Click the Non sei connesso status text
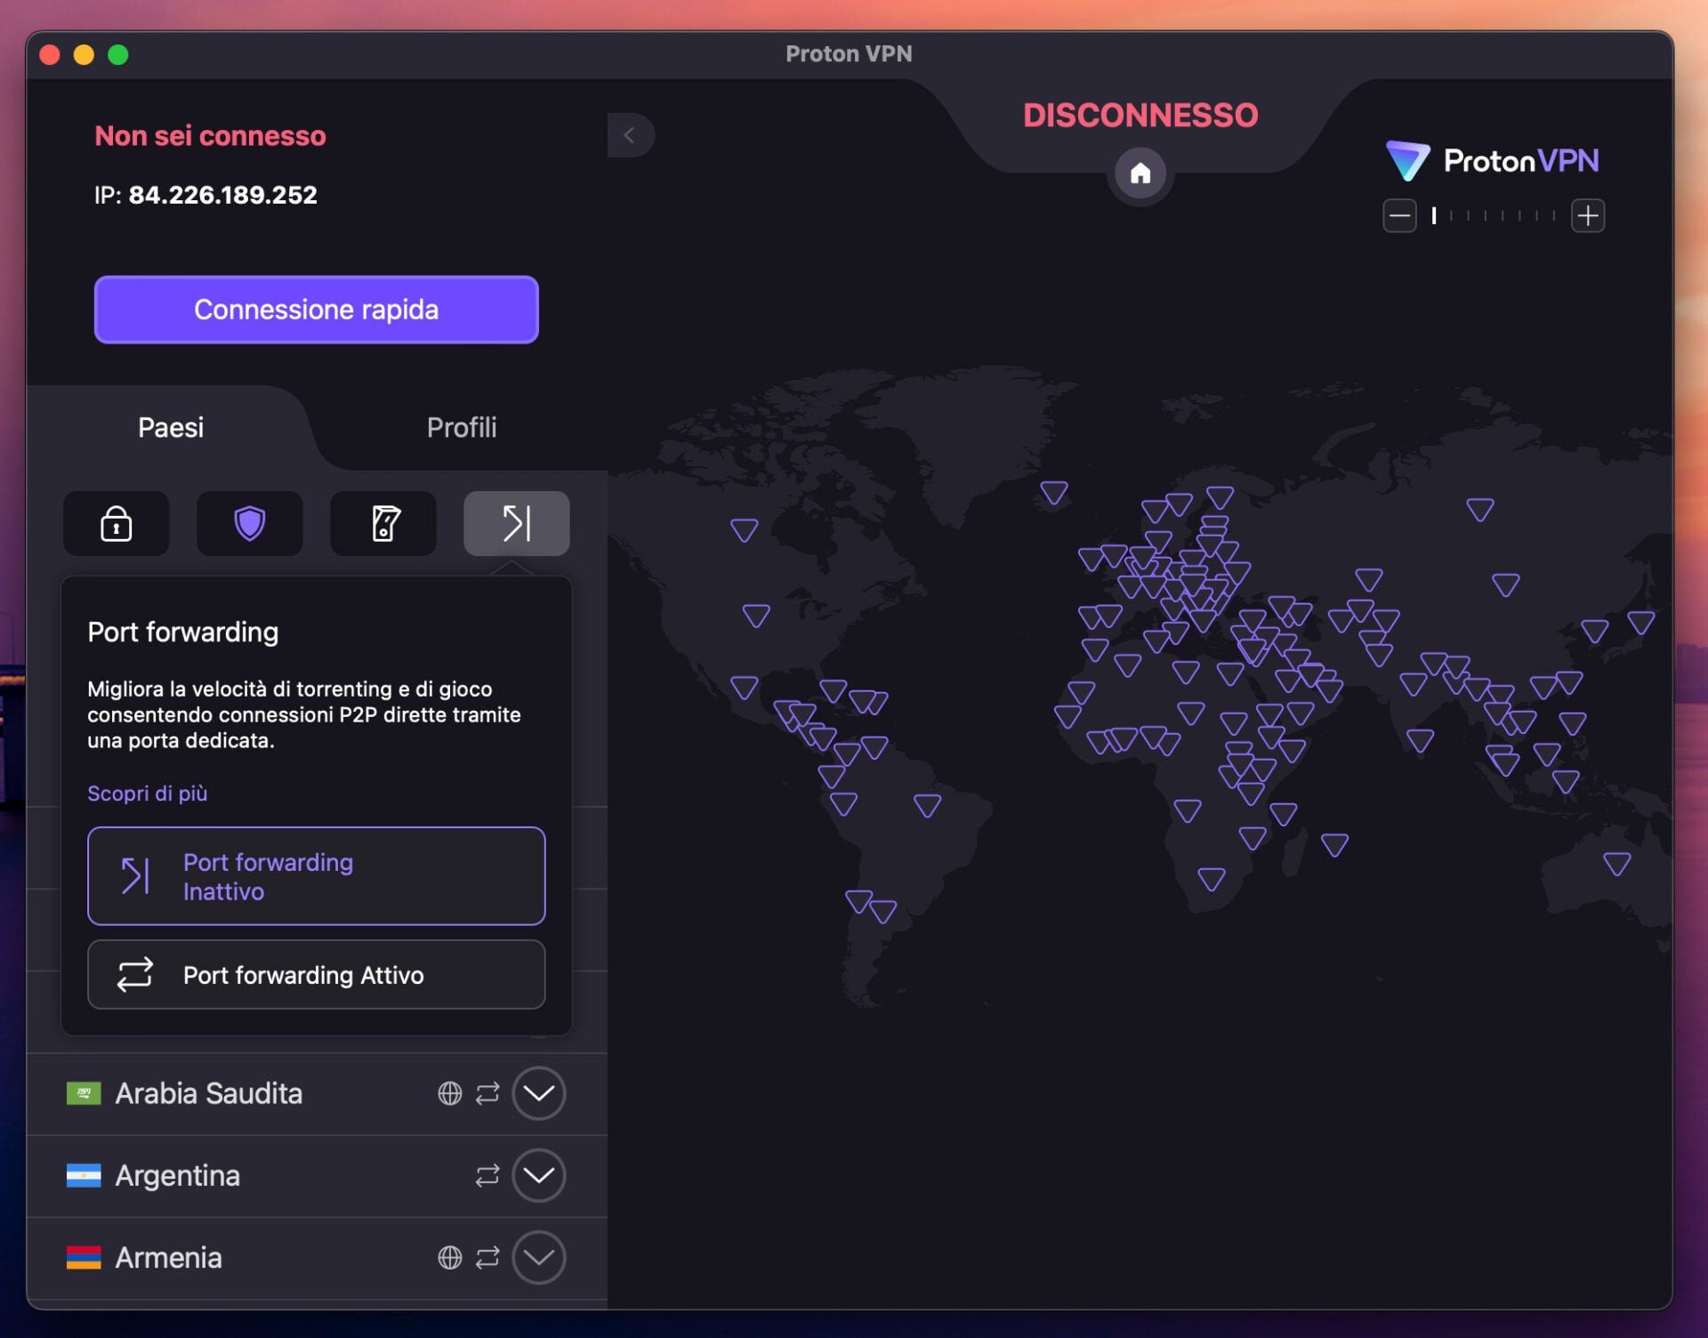This screenshot has height=1338, width=1708. coord(211,135)
